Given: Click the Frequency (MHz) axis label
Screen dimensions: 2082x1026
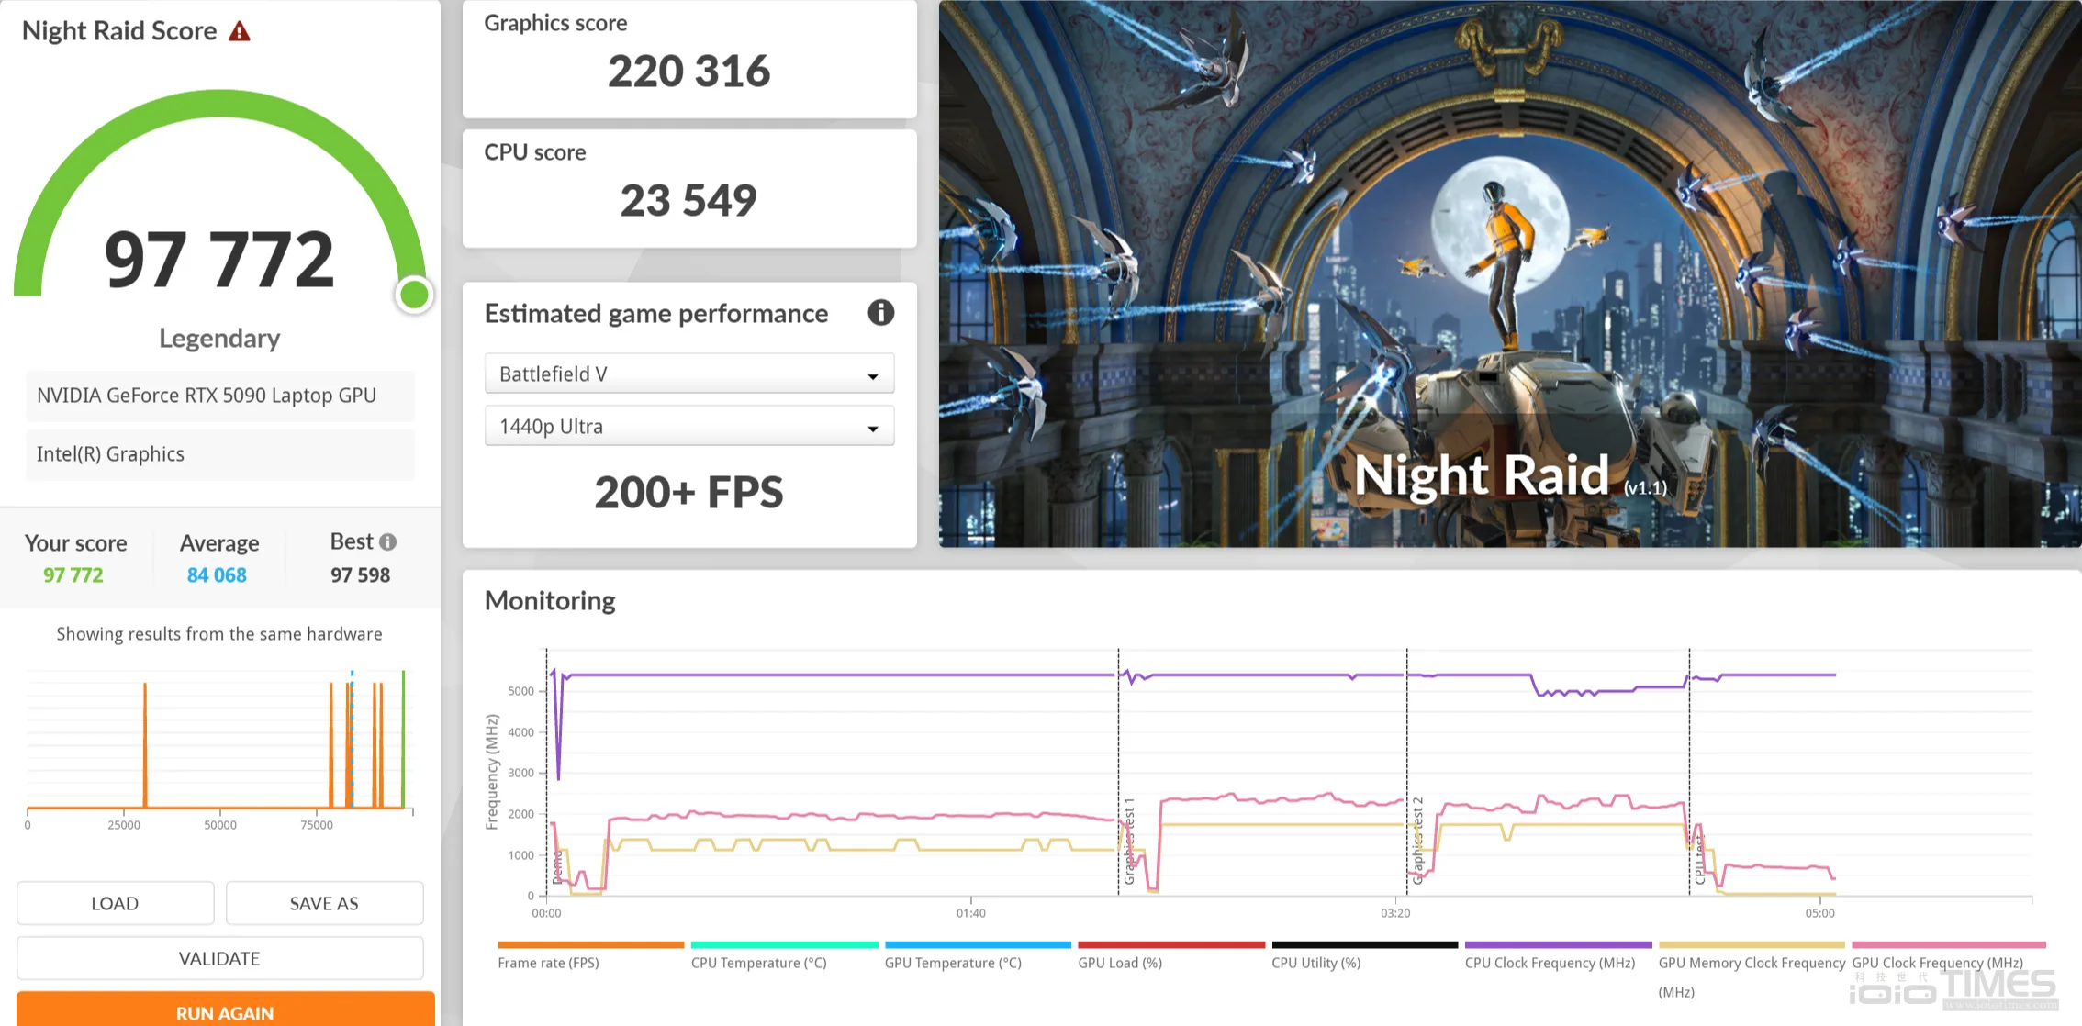Looking at the screenshot, I should pyautogui.click(x=492, y=772).
